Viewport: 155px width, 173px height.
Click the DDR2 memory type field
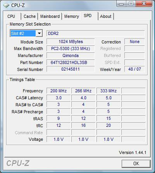(x=95, y=33)
